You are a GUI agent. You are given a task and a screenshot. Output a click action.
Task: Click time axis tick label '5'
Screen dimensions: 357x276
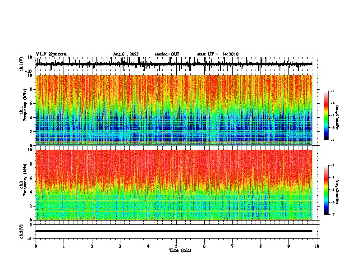(x=176, y=246)
